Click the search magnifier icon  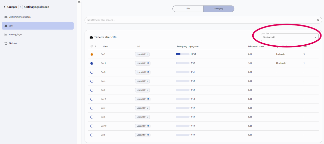[x=318, y=20]
